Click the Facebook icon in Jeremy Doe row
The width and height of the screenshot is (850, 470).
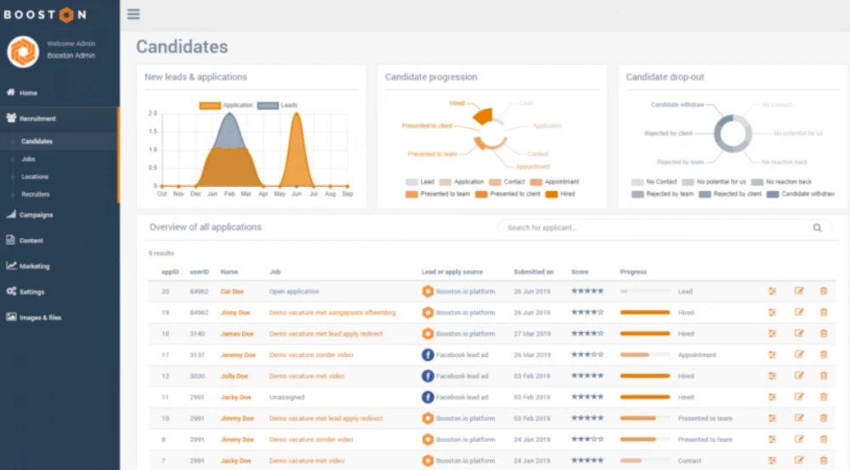428,354
